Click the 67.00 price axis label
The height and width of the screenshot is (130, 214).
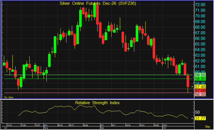coord(200,33)
